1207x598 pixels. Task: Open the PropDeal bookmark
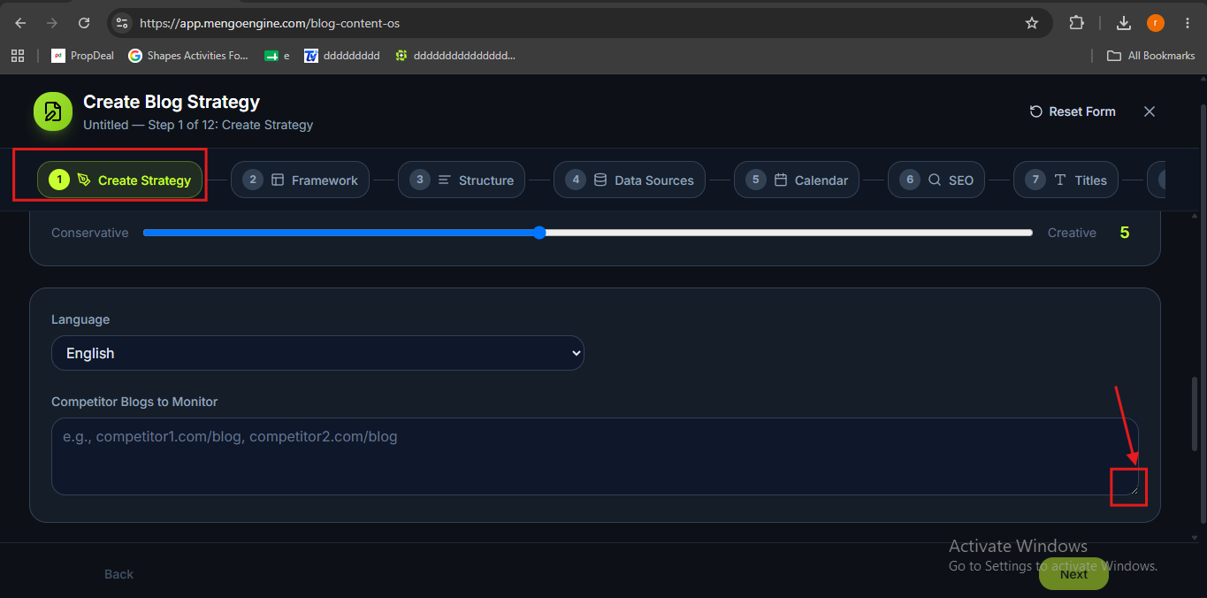tap(83, 56)
